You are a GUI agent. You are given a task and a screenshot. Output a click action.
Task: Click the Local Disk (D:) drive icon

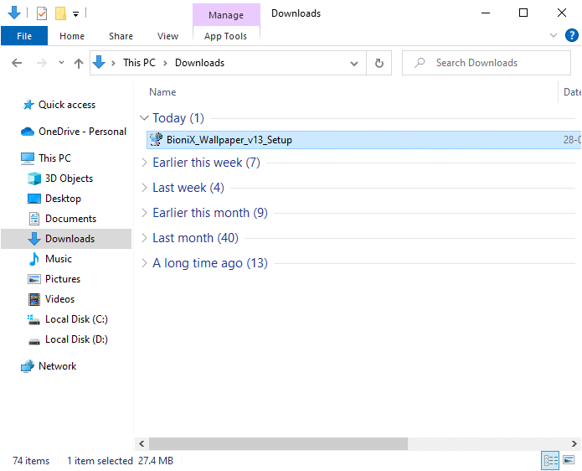pyautogui.click(x=34, y=341)
